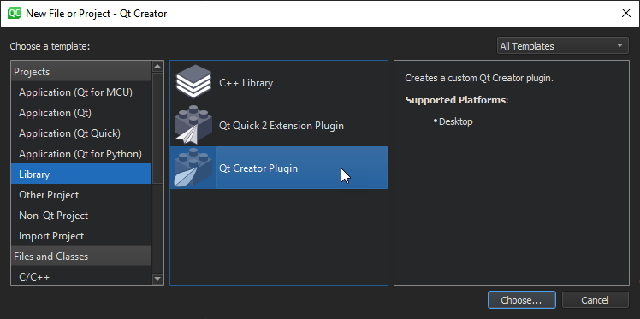This screenshot has height=319, width=640.
Task: Click the Qt Creator logo in title bar
Action: [15, 13]
